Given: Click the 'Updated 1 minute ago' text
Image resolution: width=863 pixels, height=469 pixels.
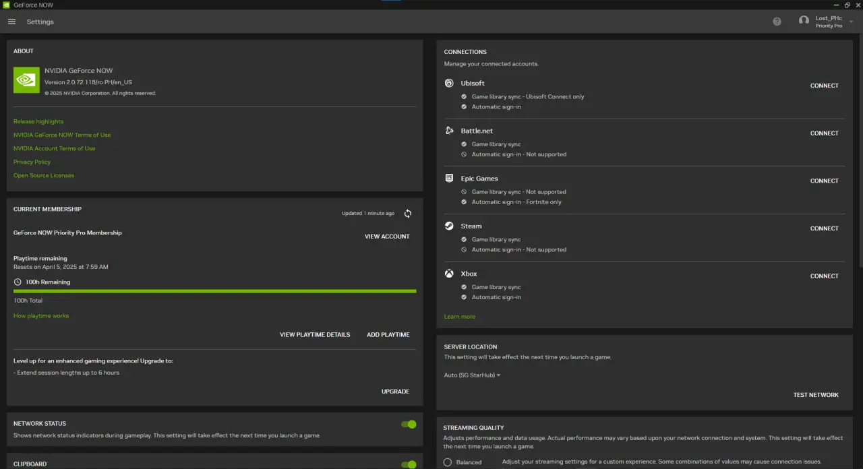Looking at the screenshot, I should tap(368, 214).
